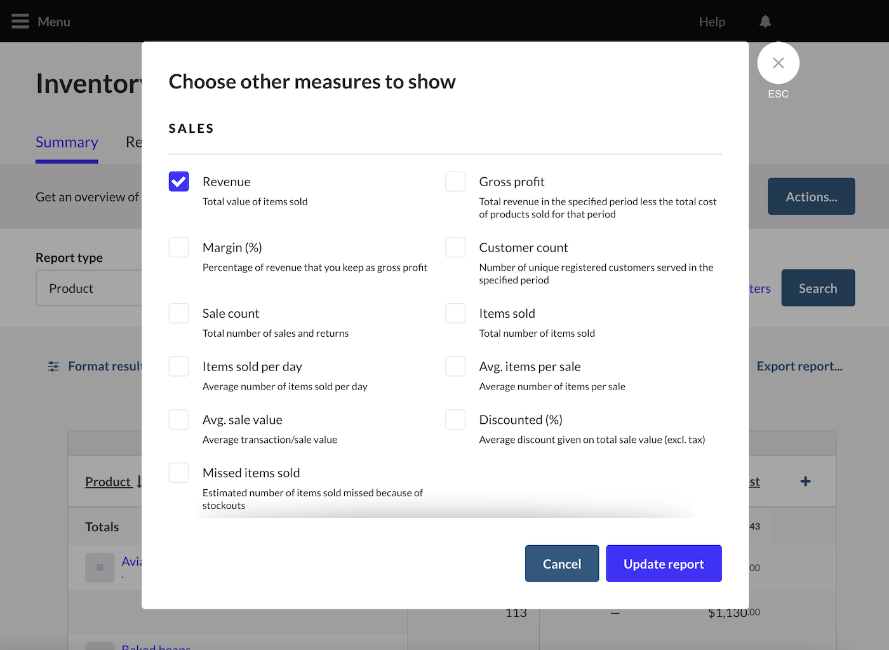This screenshot has width=889, height=650.
Task: Uncheck the Revenue checkbox
Action: [x=179, y=182]
